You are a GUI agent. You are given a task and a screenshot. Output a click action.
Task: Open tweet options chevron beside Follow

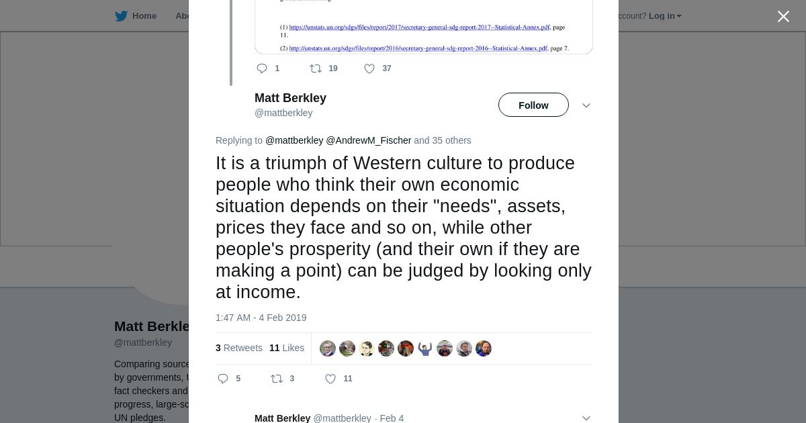click(x=586, y=105)
